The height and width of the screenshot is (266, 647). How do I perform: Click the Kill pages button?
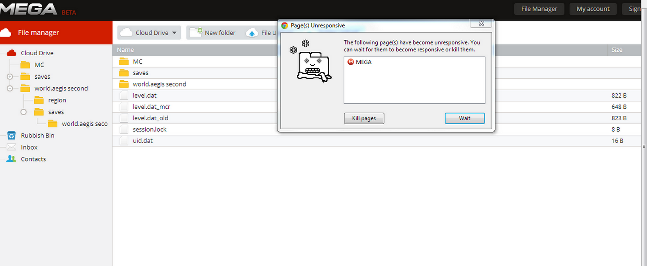coord(364,118)
